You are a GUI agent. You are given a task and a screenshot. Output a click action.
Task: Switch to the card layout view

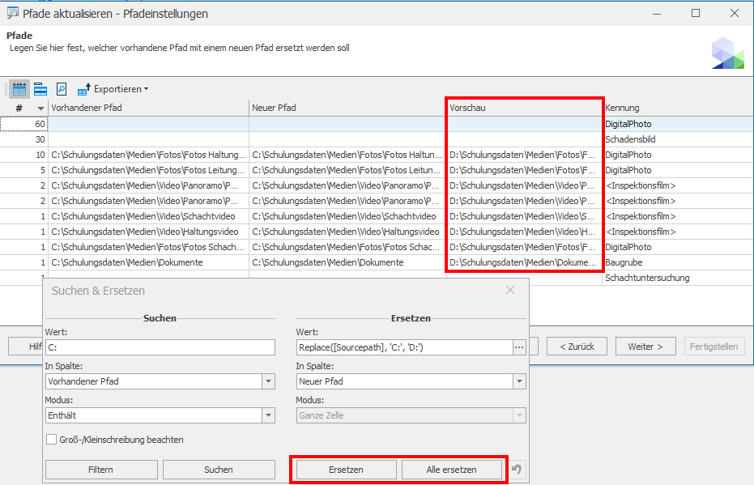coord(40,89)
